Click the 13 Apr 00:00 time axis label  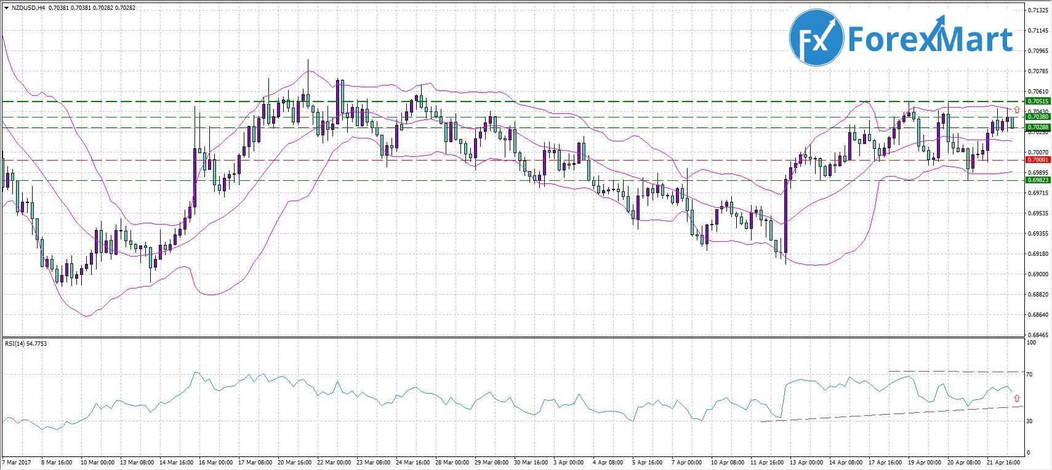(x=806, y=462)
